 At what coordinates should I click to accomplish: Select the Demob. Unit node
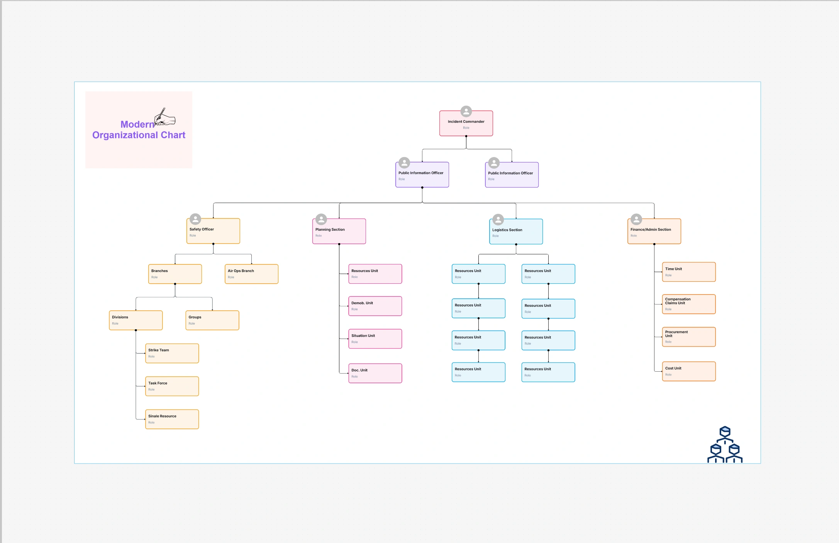point(375,306)
